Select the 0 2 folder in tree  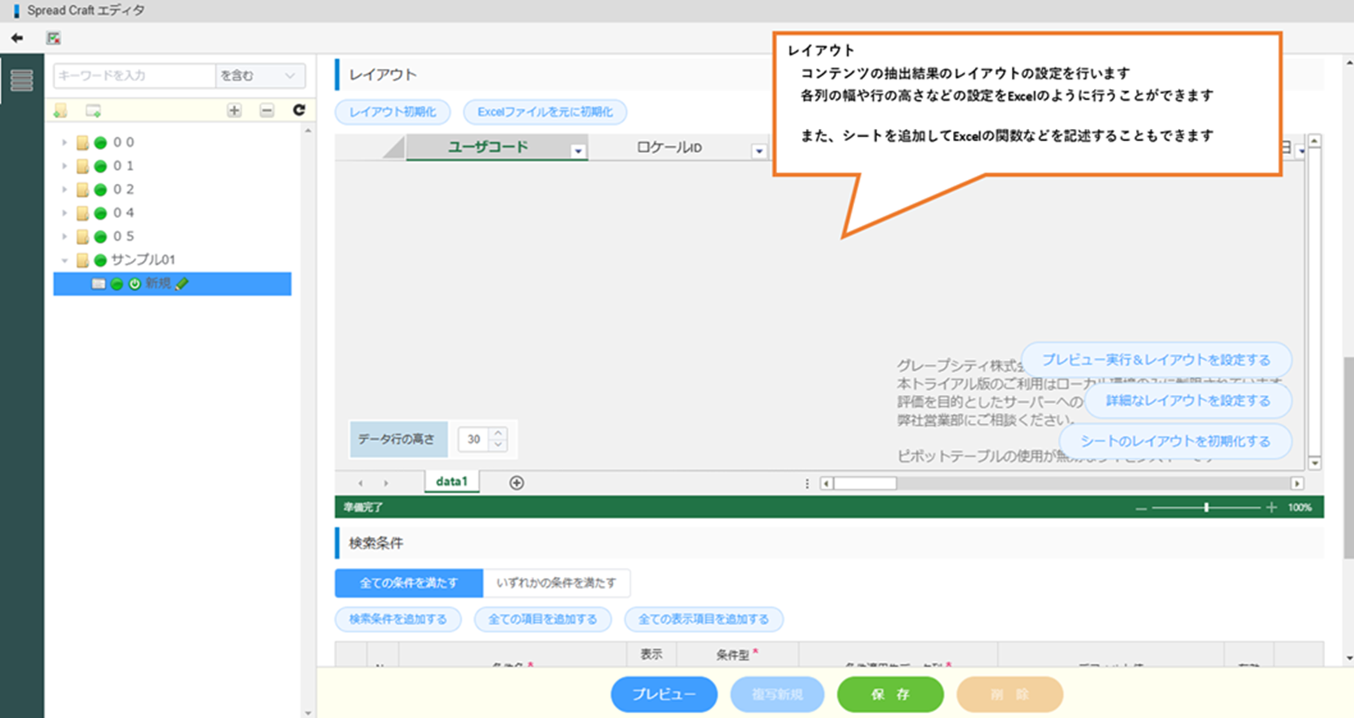tap(123, 189)
